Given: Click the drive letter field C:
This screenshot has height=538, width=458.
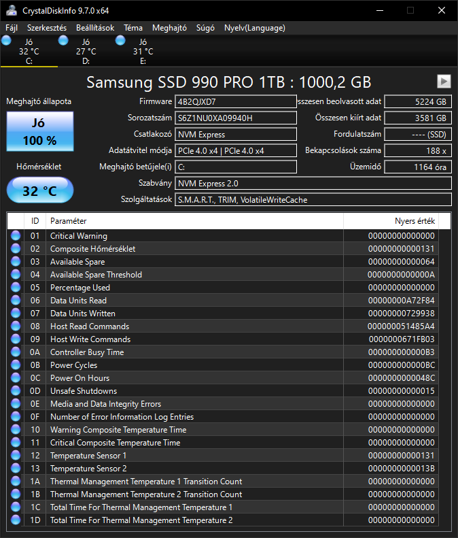Looking at the screenshot, I should [236, 167].
